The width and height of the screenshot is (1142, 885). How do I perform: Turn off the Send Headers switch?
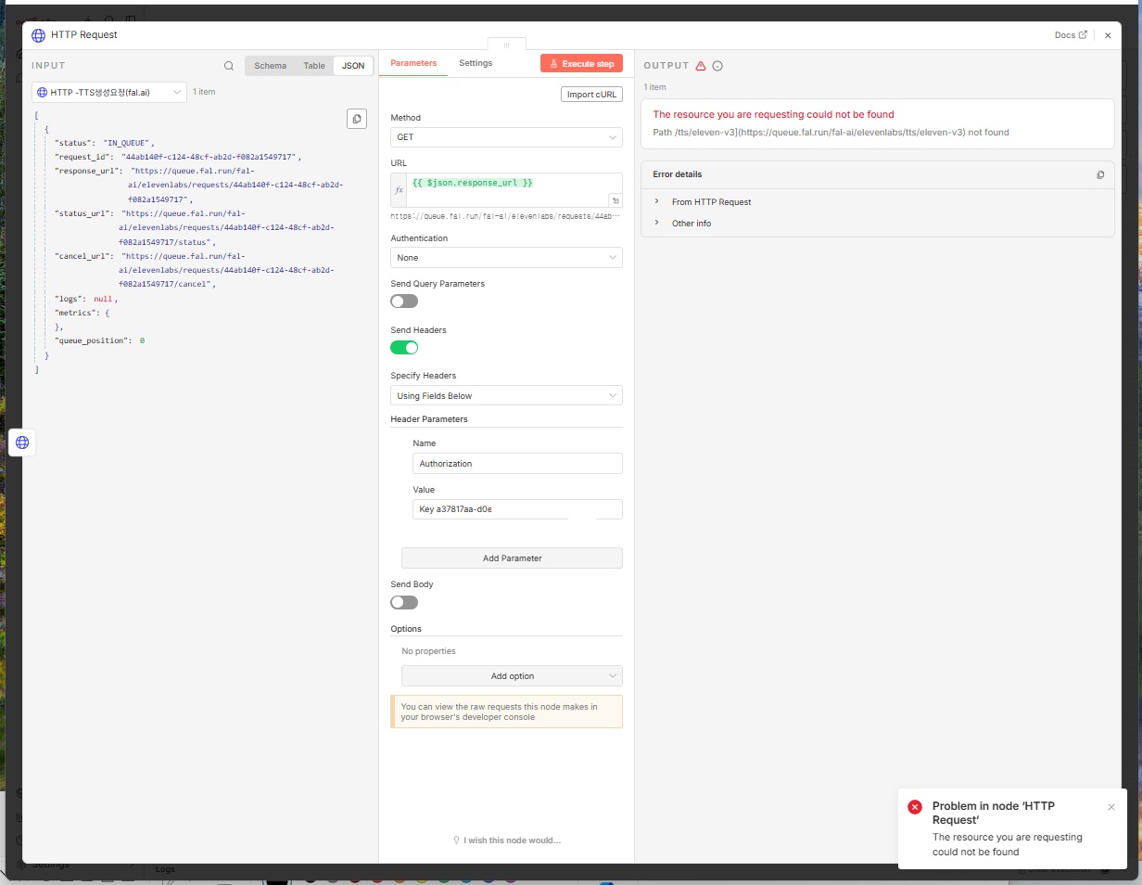pyautogui.click(x=404, y=348)
